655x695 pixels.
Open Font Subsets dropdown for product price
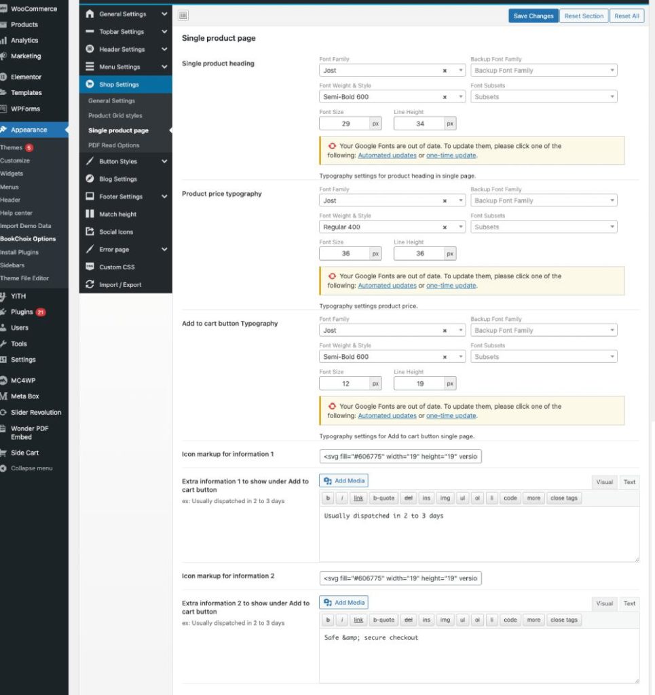click(544, 227)
